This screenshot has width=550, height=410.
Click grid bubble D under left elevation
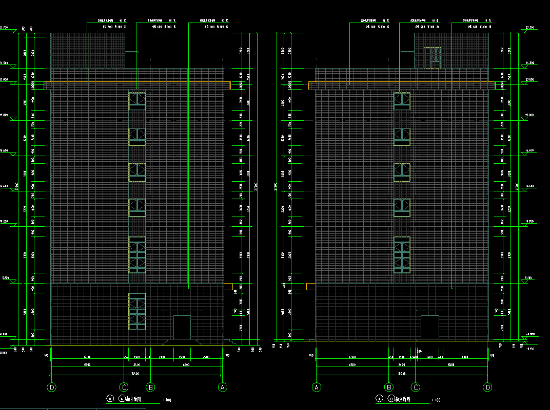(52, 387)
